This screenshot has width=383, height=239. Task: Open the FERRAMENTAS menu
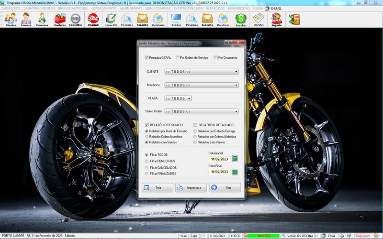pos(239,9)
